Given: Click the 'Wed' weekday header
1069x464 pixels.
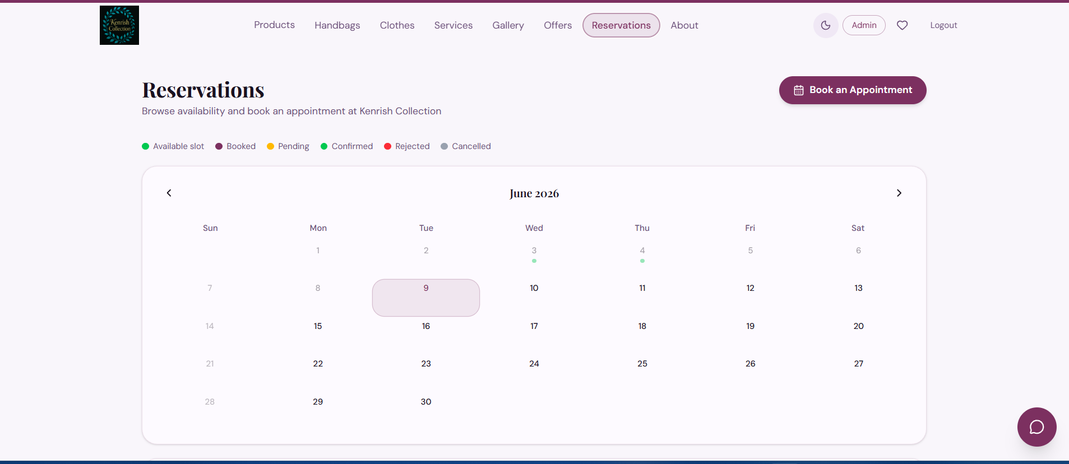Looking at the screenshot, I should tap(534, 228).
